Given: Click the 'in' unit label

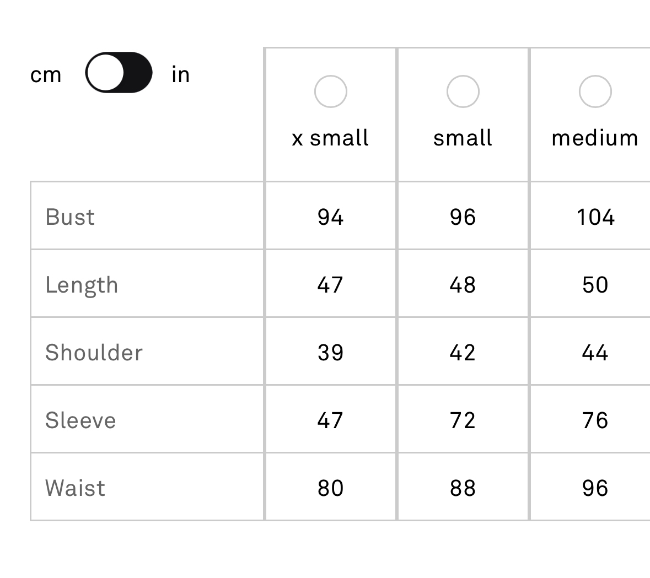Looking at the screenshot, I should click(x=180, y=74).
